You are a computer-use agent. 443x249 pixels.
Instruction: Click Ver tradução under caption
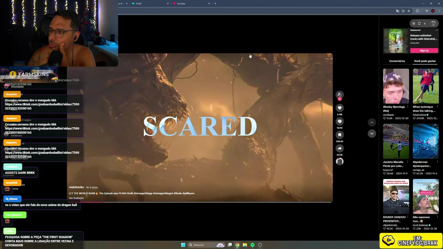point(76,198)
